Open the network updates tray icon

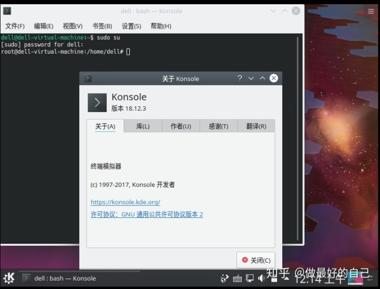[x=224, y=278]
